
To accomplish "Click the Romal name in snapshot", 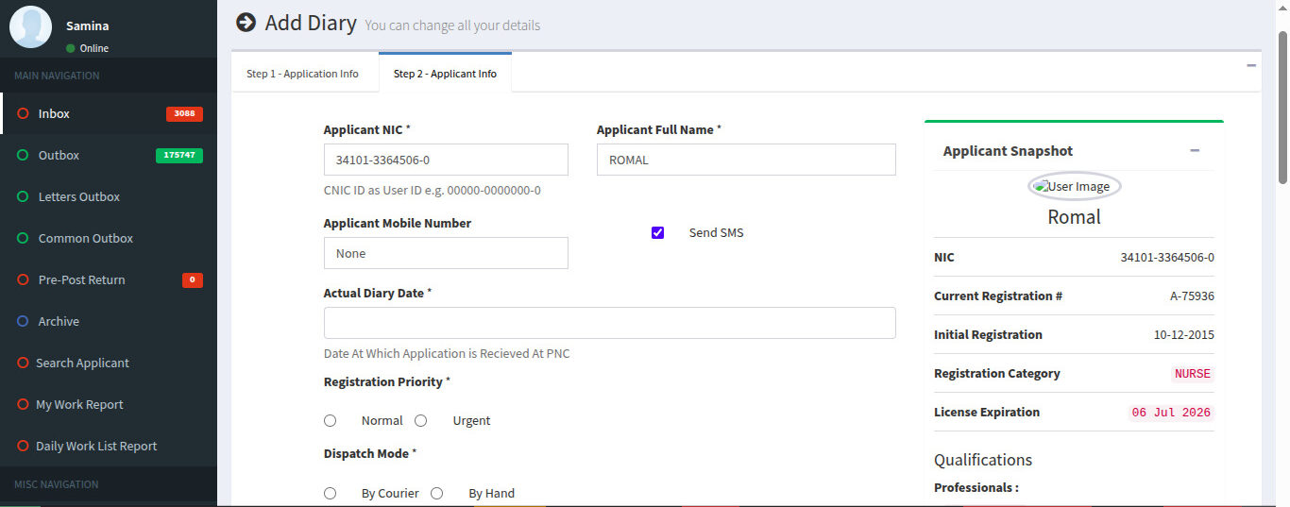I will 1074,217.
